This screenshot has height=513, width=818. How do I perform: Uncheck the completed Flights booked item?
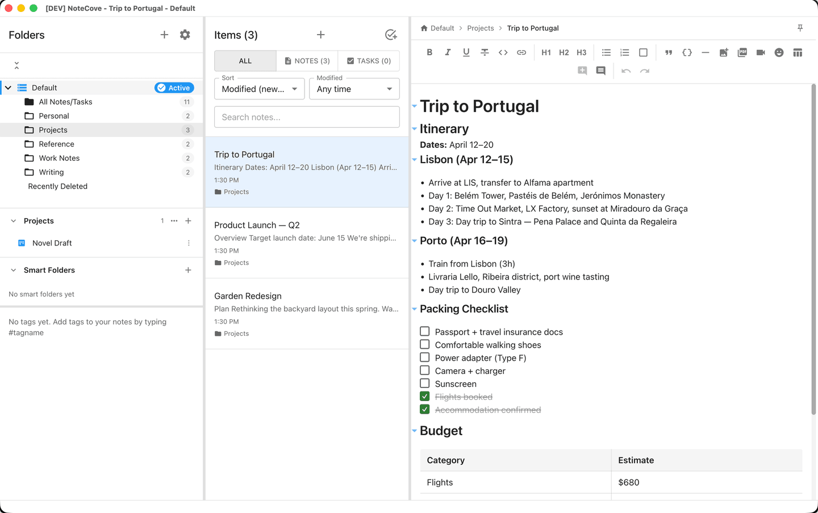[424, 397]
